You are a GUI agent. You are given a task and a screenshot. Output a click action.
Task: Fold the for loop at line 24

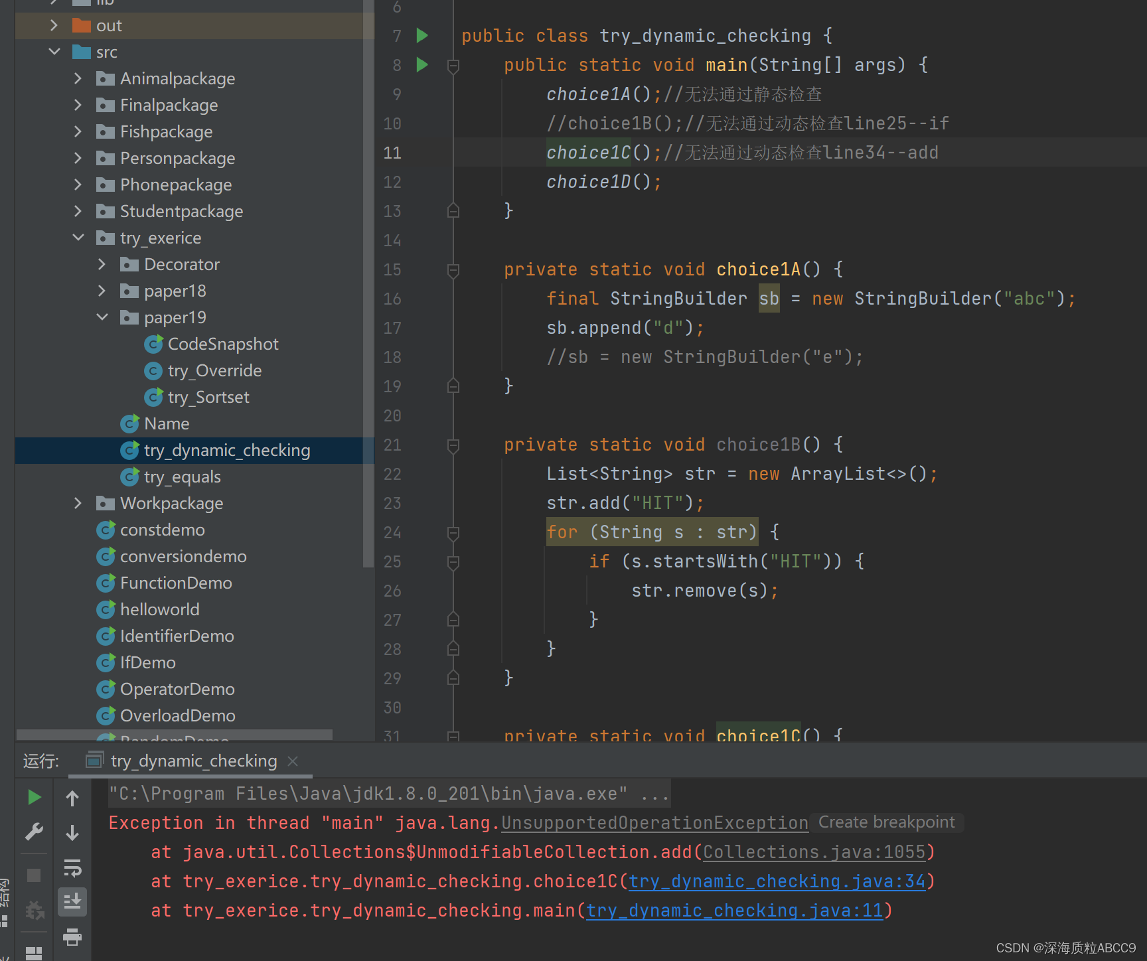pos(453,533)
